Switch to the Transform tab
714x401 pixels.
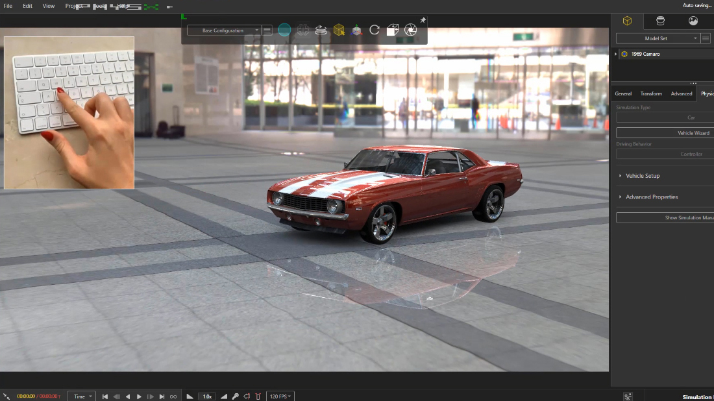coord(651,93)
